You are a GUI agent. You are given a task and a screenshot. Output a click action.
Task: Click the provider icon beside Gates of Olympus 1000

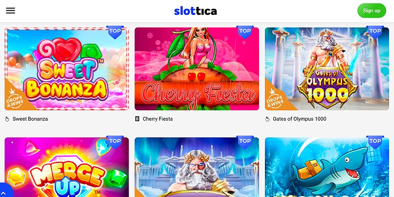[267, 119]
